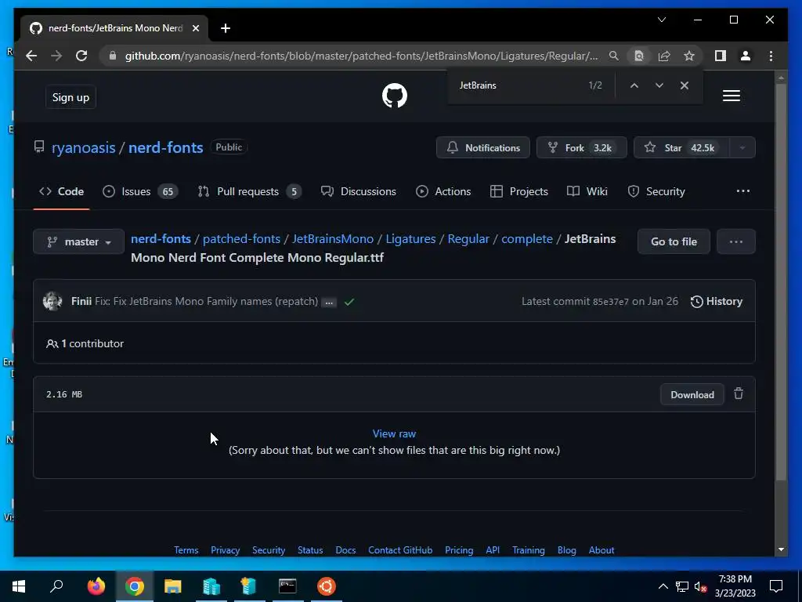Viewport: 802px width, 602px height.
Task: Star the nerd-fonts repository
Action: click(682, 147)
